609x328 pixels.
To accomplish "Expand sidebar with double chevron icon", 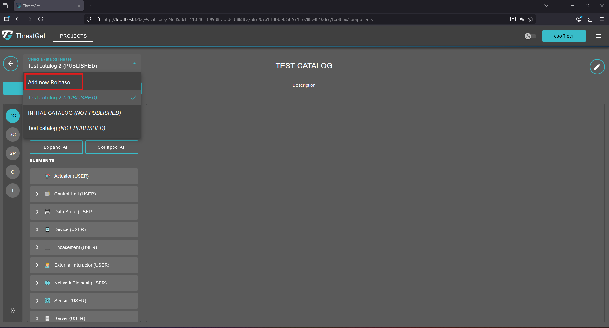I will click(13, 311).
